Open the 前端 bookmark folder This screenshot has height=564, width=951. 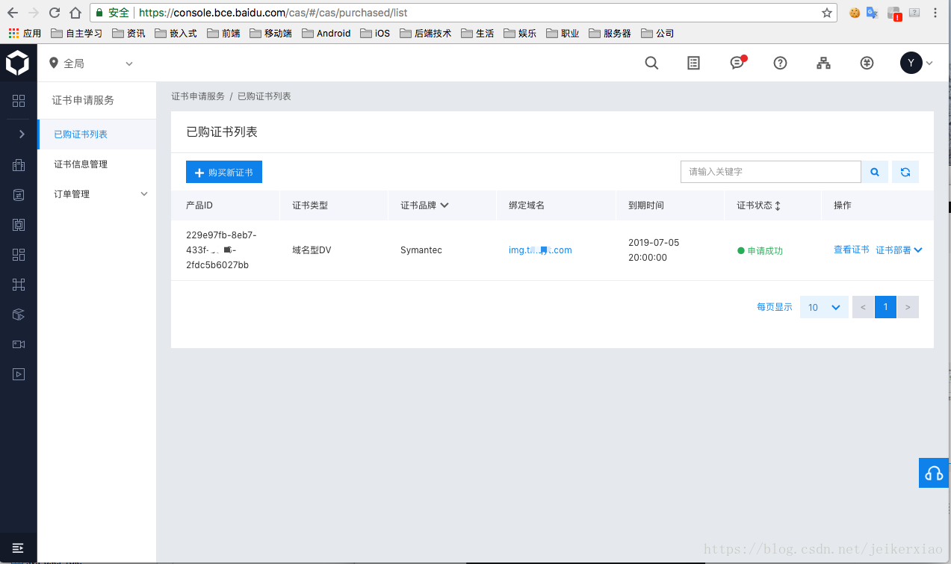[x=223, y=34]
